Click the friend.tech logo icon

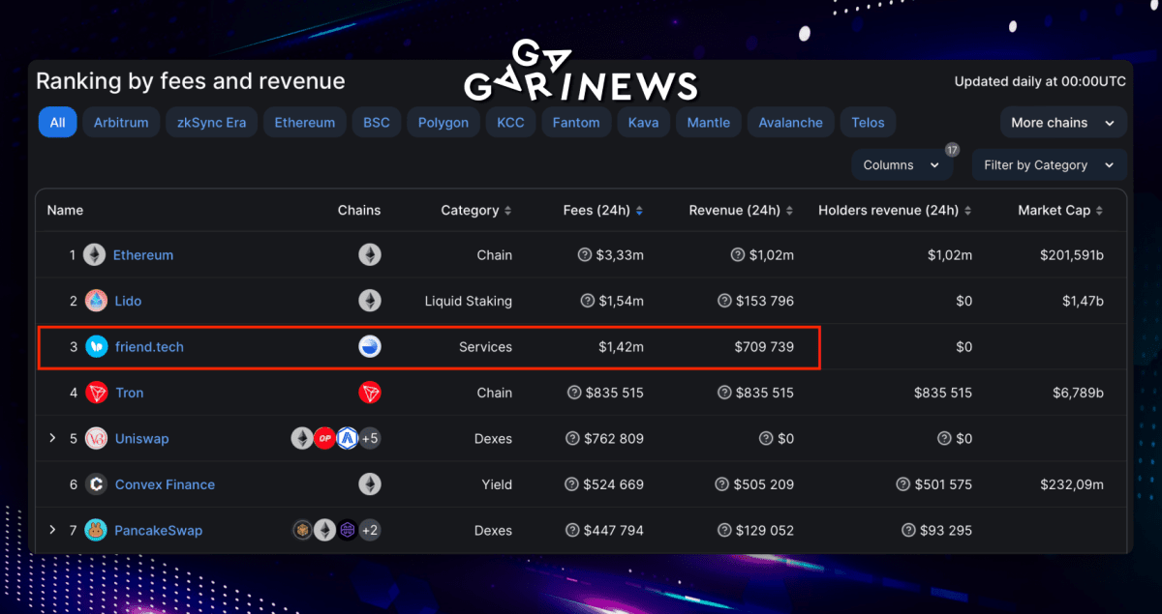tap(96, 347)
